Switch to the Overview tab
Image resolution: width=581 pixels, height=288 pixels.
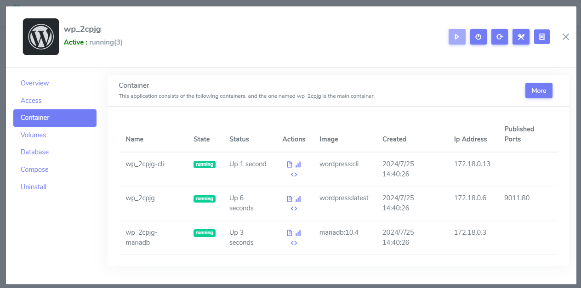pyautogui.click(x=34, y=83)
